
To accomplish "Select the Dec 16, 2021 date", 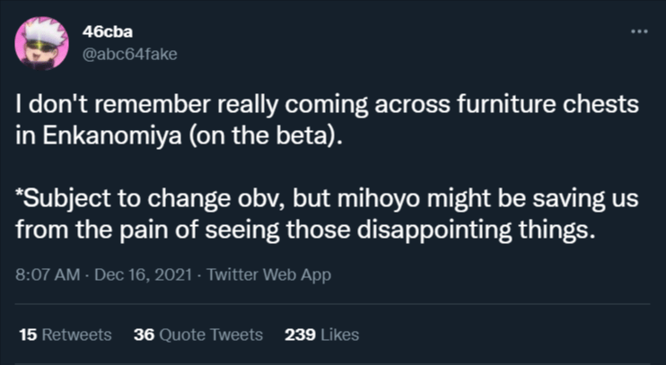I will [144, 274].
